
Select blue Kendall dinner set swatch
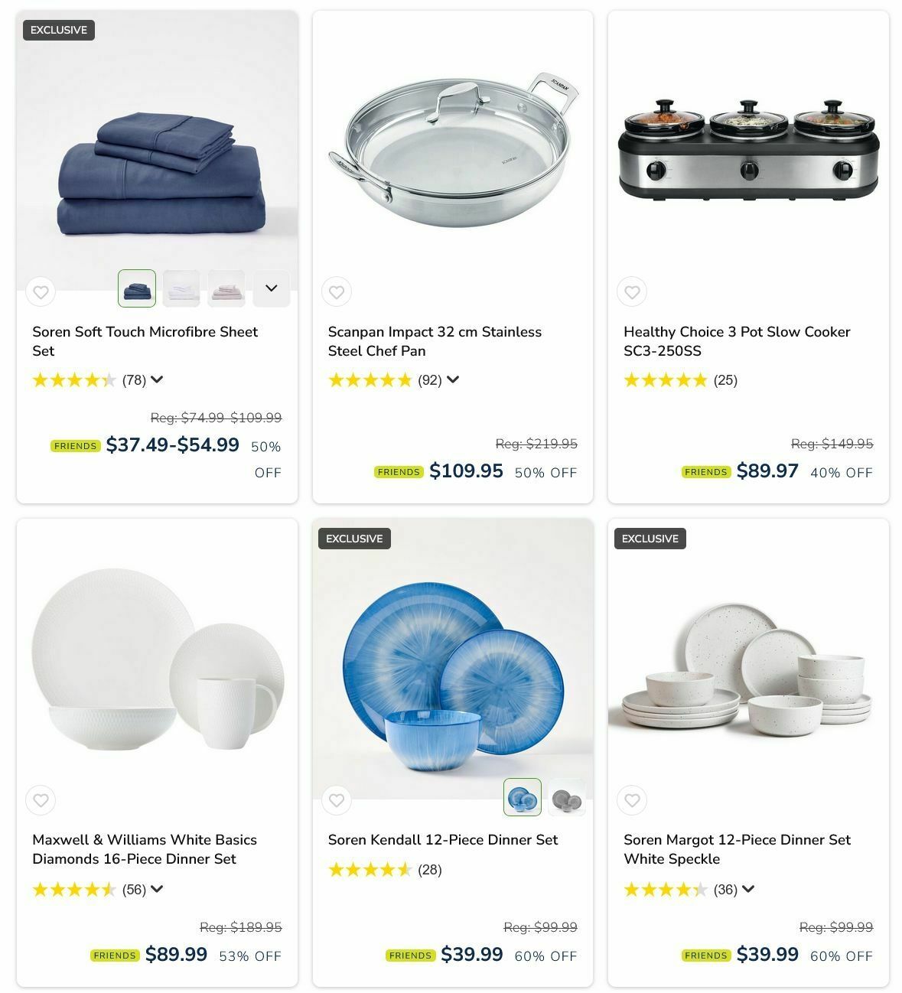523,797
